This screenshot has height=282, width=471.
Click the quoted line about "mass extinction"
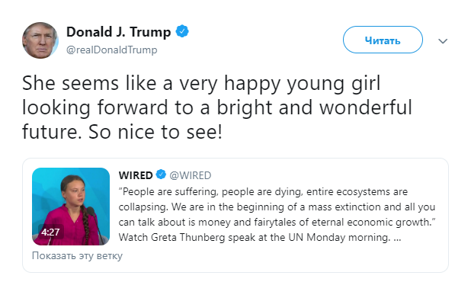click(277, 207)
